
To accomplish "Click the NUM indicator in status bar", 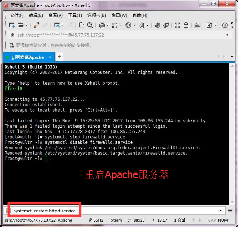I will (x=223, y=220).
